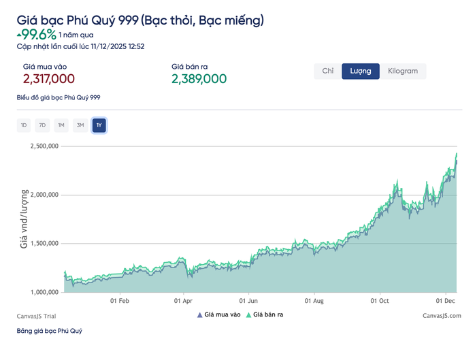Select the Lượng unit button
The image size is (475, 339).
361,71
